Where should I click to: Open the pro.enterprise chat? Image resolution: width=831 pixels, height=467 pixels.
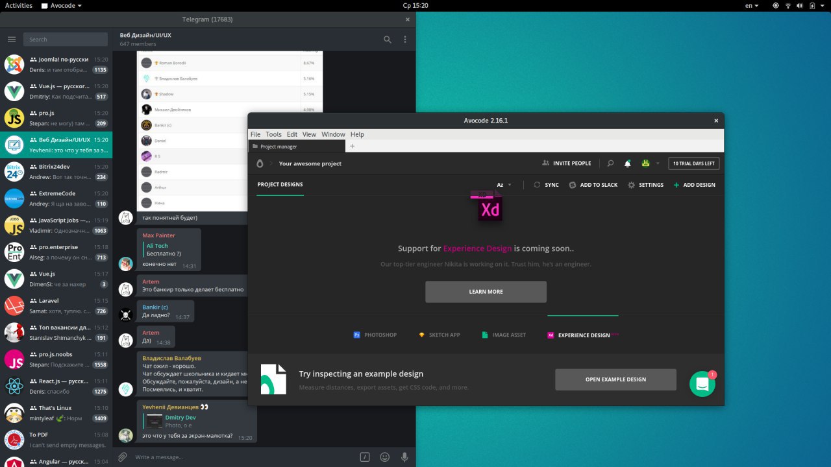(x=56, y=252)
